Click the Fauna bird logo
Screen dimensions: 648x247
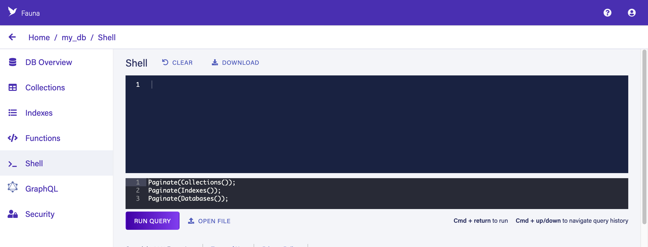point(12,12)
